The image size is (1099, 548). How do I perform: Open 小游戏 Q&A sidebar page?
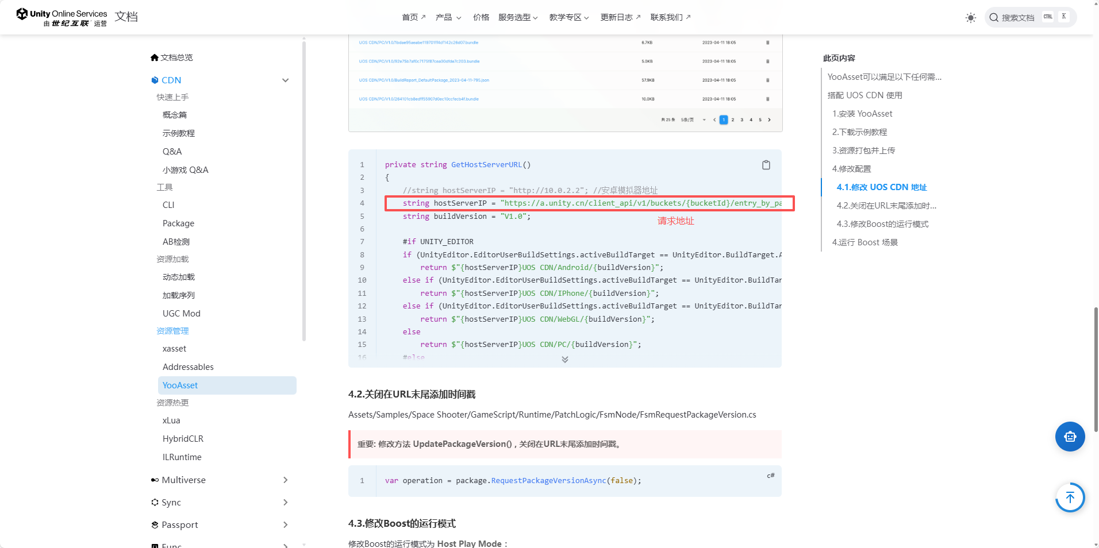(x=186, y=170)
